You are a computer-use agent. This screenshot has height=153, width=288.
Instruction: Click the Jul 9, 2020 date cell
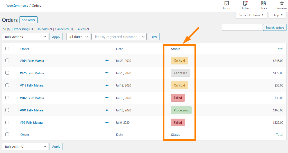point(123,122)
